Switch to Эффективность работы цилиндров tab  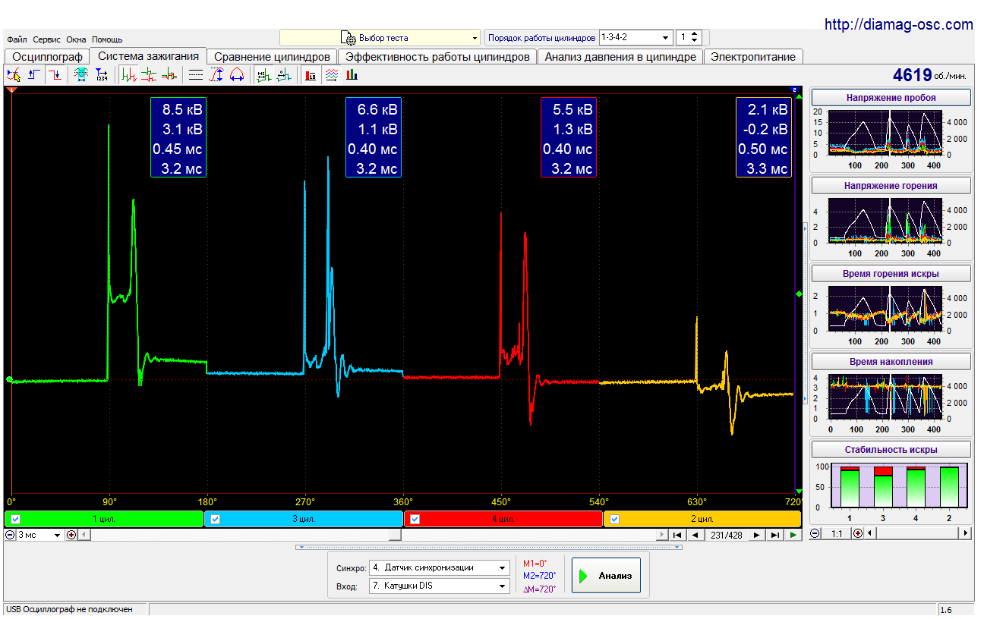coord(437,57)
